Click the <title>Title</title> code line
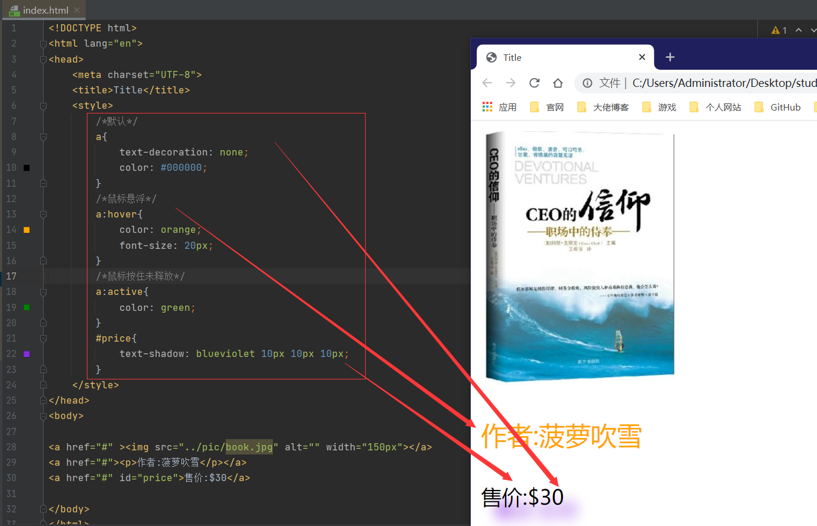Screen dimensions: 817x526 tap(131, 90)
